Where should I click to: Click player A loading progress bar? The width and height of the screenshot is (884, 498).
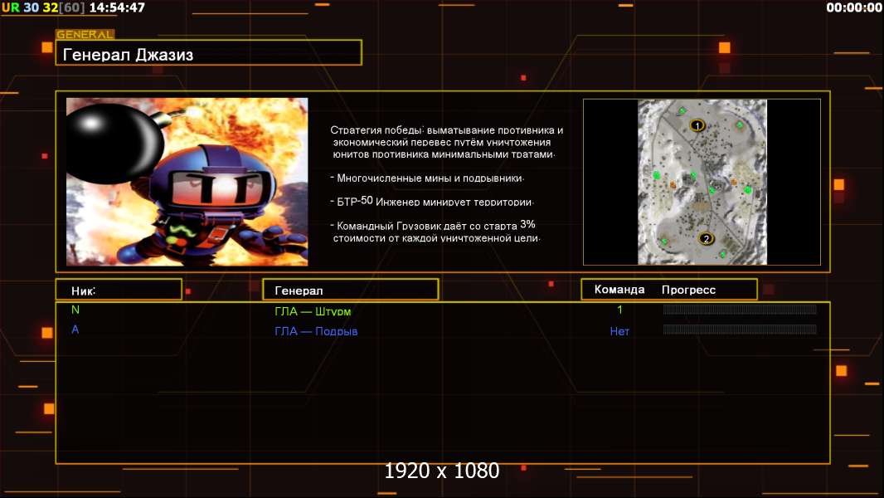tap(740, 330)
